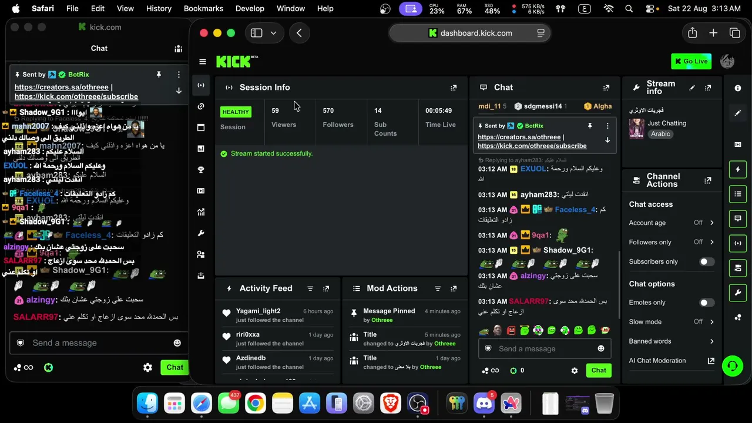Toggle the chat widget in right rail
Screen dimensions: 752x423
click(738, 219)
